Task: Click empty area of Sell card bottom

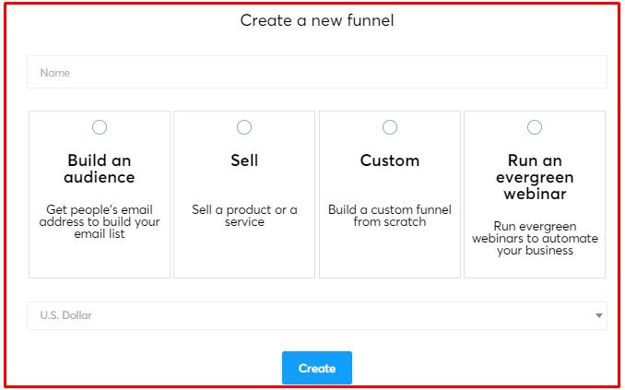Action: 244,255
